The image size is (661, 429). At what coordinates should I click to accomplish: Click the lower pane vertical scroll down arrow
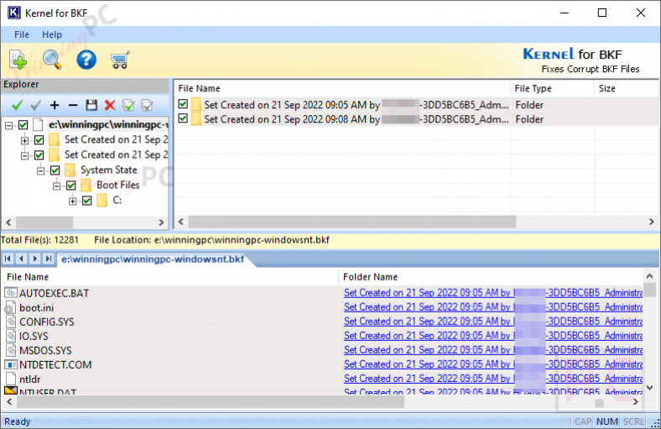649,387
